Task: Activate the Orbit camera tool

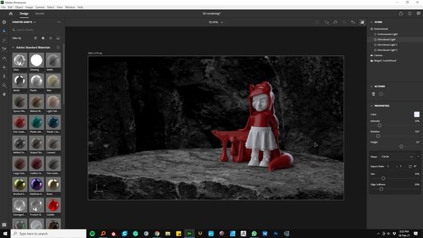Action: (4, 58)
